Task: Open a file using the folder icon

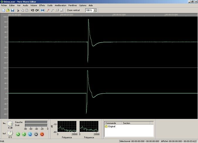Action: [x=8, y=10]
